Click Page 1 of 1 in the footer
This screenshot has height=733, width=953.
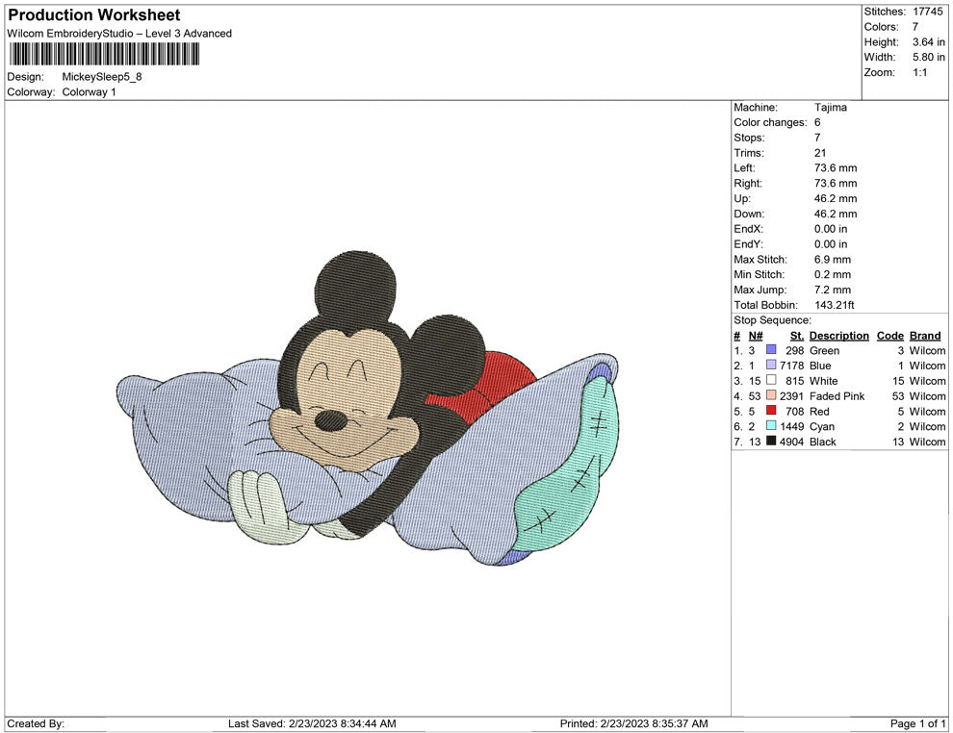[917, 723]
